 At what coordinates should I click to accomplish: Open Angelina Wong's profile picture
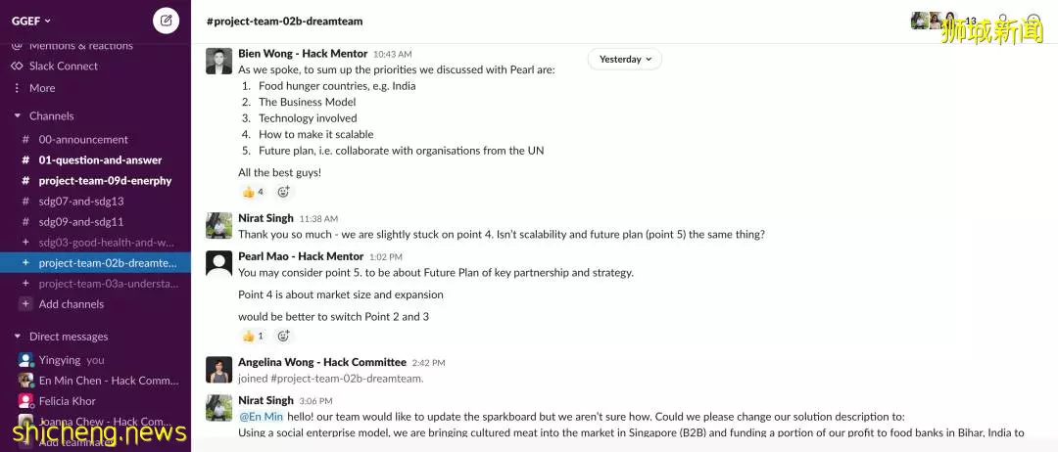tap(218, 370)
